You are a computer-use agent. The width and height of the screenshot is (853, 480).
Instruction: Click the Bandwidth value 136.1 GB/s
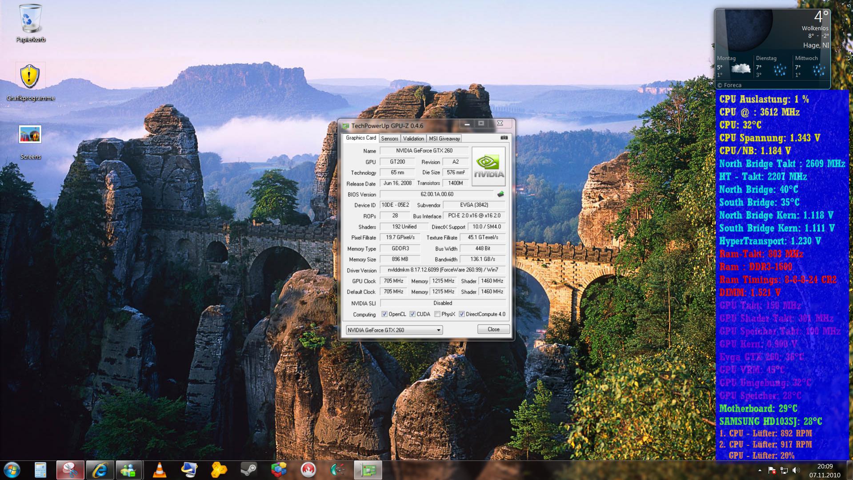483,259
